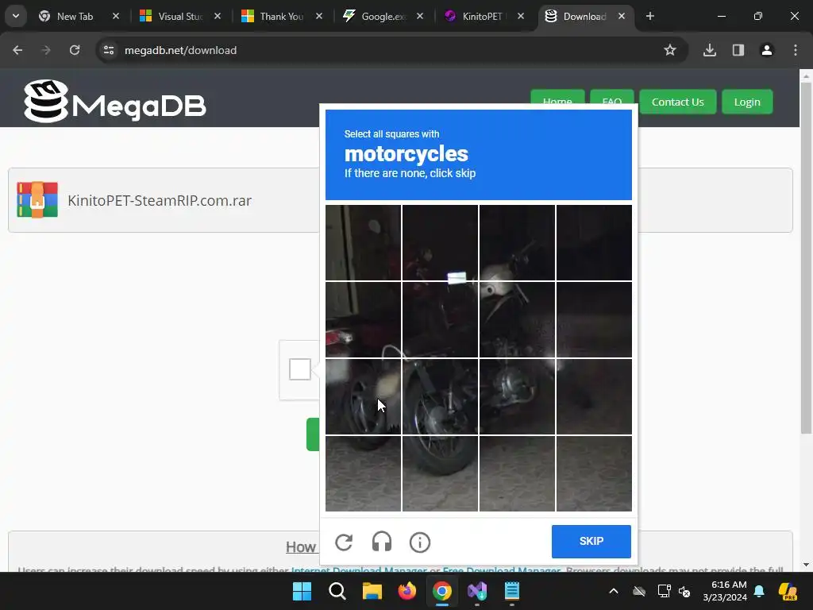Open the Contact Us page
813x610 pixels.
coord(678,102)
